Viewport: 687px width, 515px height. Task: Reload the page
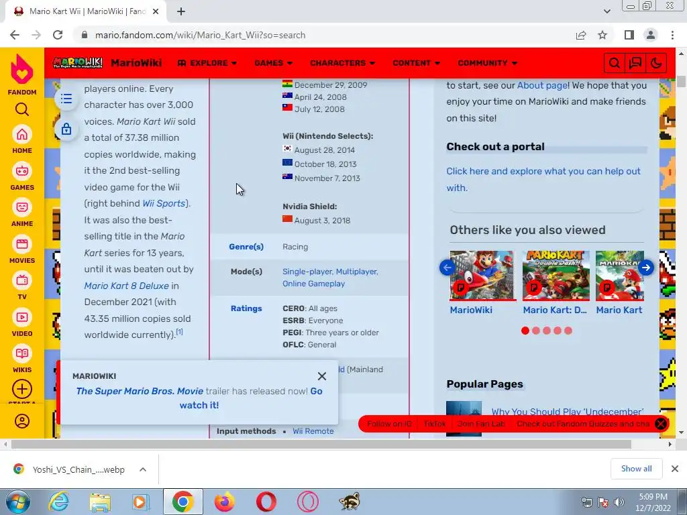(x=58, y=35)
